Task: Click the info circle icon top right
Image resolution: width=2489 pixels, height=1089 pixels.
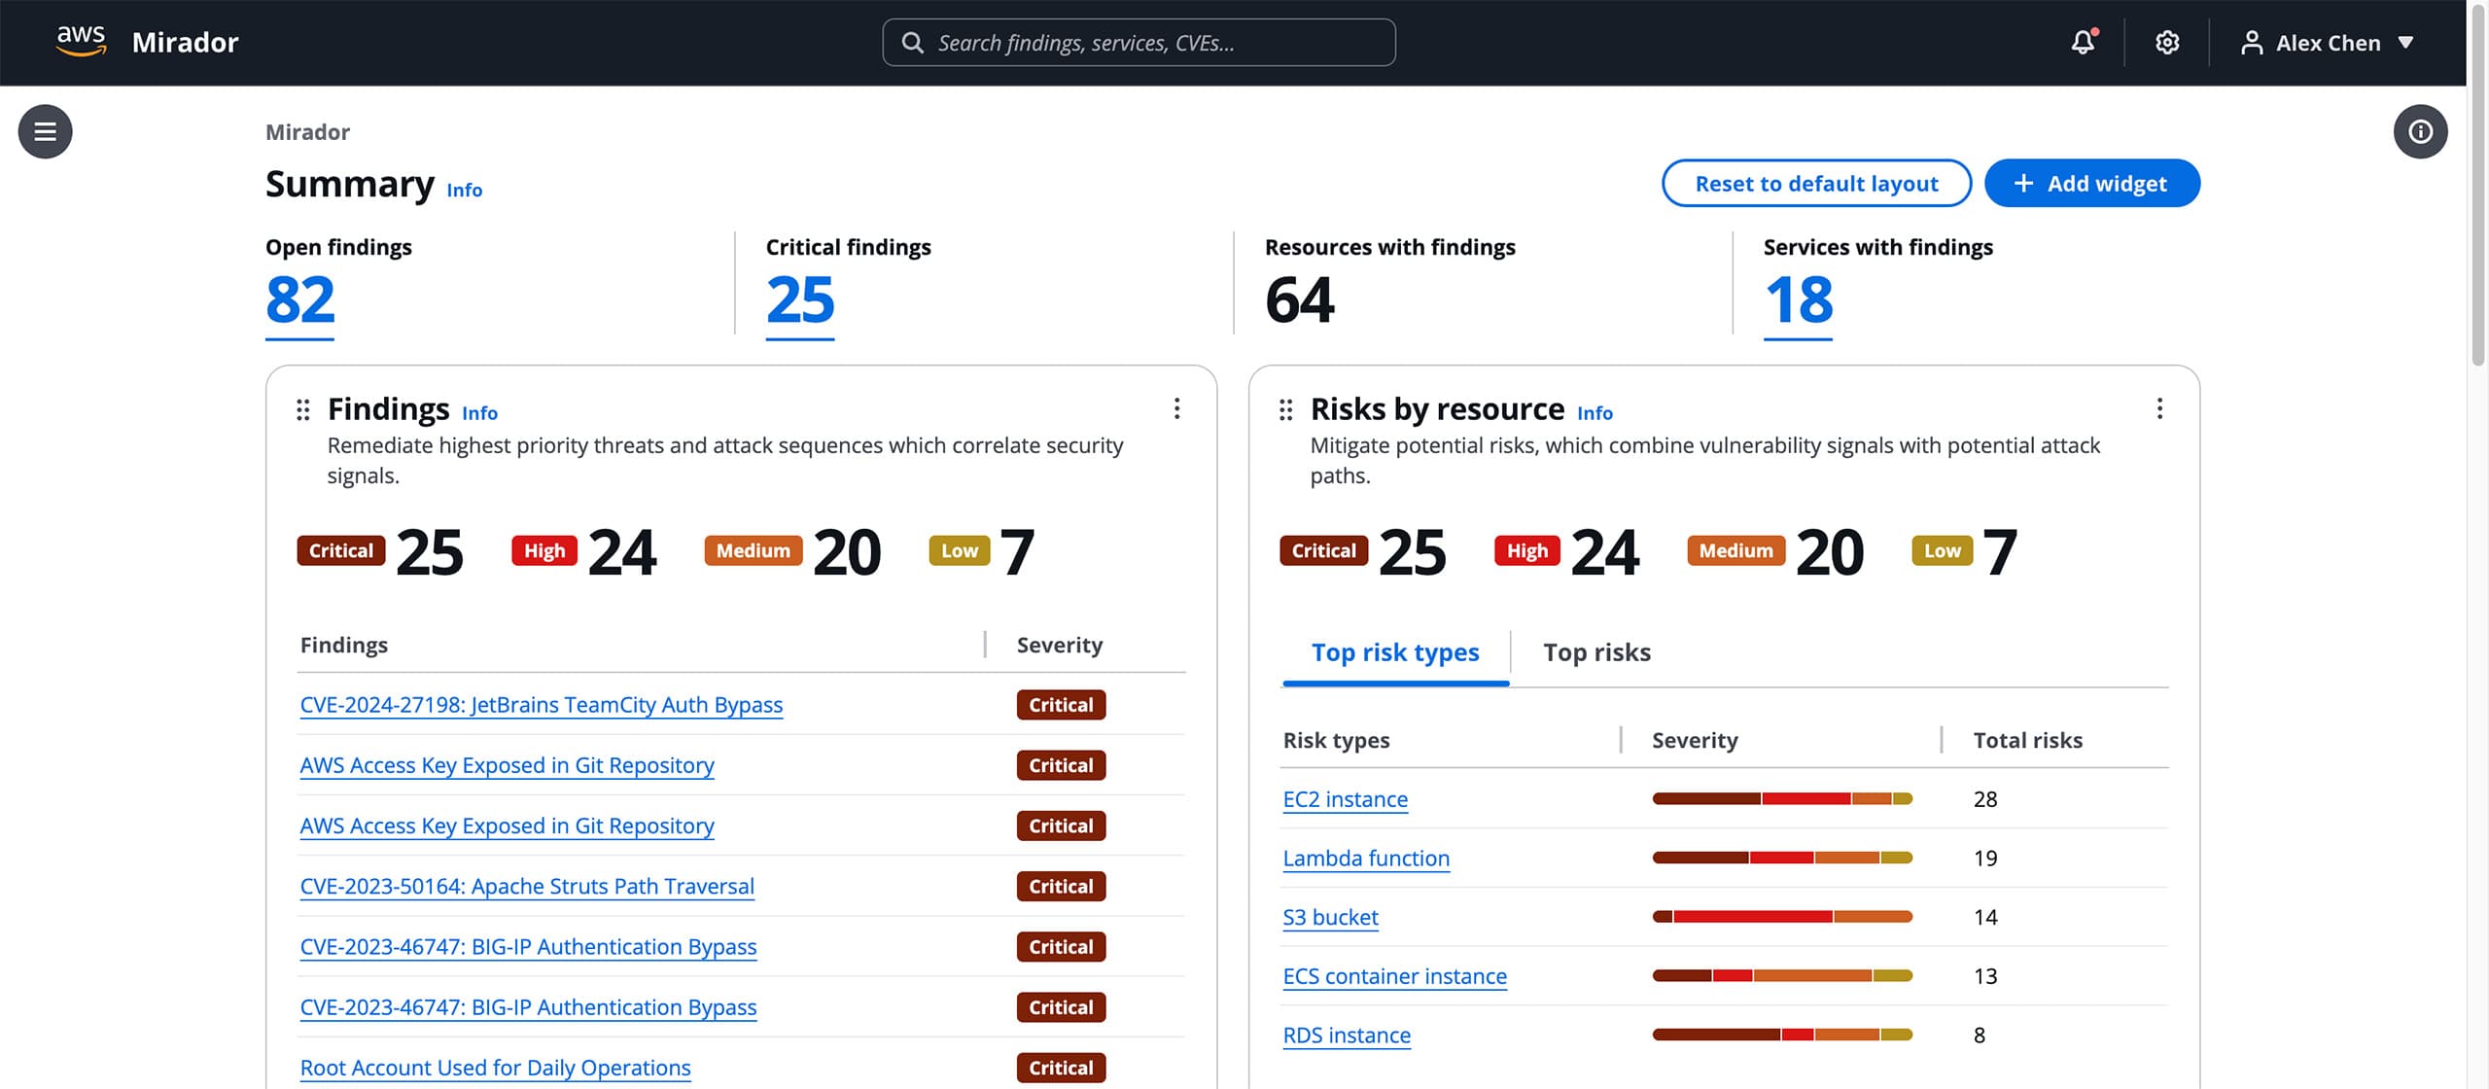Action: pyautogui.click(x=2421, y=131)
